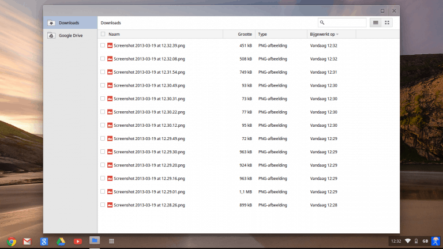Select file Screenshot 2013-03-19 at 12.29.20.png
This screenshot has width=443, height=249.
[x=149, y=165]
